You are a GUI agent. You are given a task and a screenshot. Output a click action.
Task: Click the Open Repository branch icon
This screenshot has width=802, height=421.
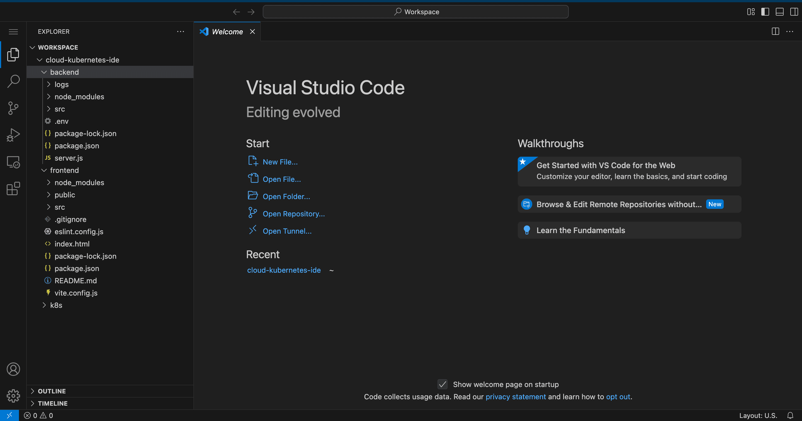[253, 213]
